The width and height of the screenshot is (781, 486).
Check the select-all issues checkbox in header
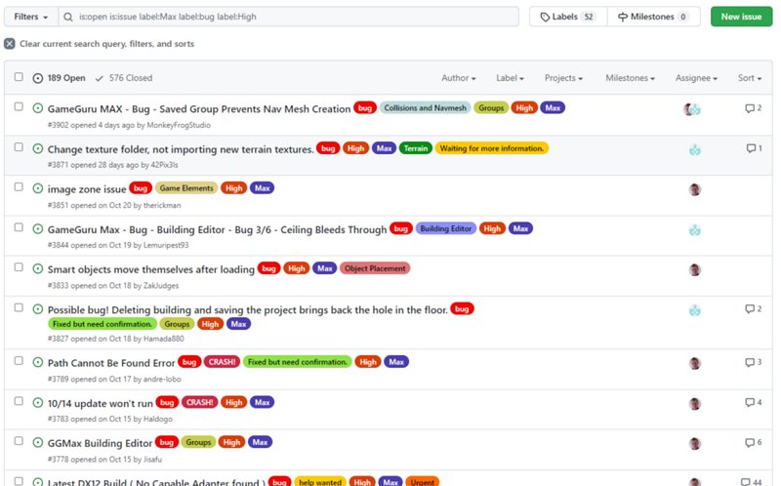(x=19, y=78)
